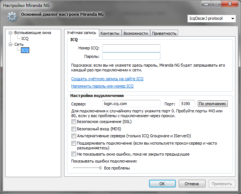241x194 pixels.
Task: Click the hint text starting with Подсказка
Action: [x=148, y=68]
